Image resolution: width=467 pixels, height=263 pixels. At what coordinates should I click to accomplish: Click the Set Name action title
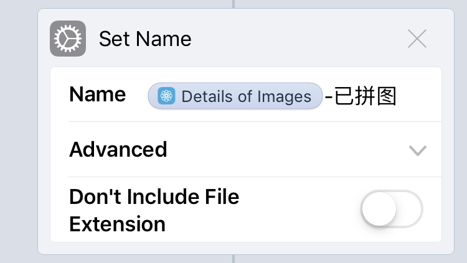click(x=145, y=39)
